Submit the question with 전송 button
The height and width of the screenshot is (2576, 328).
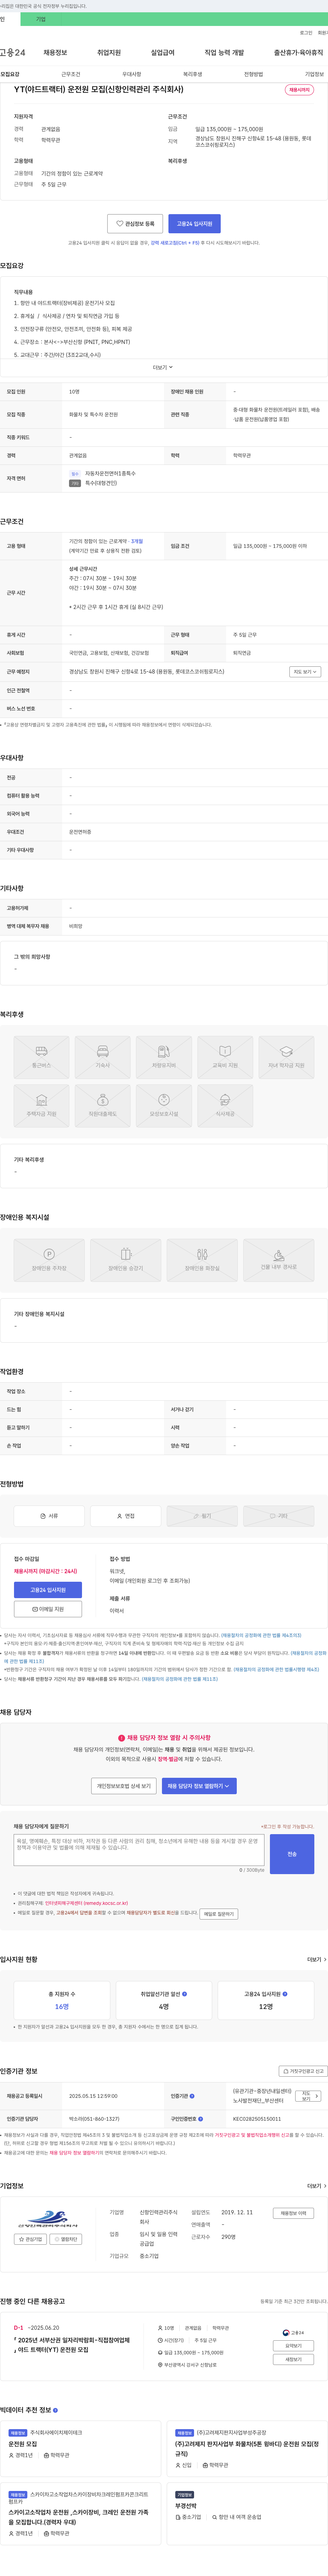[x=292, y=1854]
